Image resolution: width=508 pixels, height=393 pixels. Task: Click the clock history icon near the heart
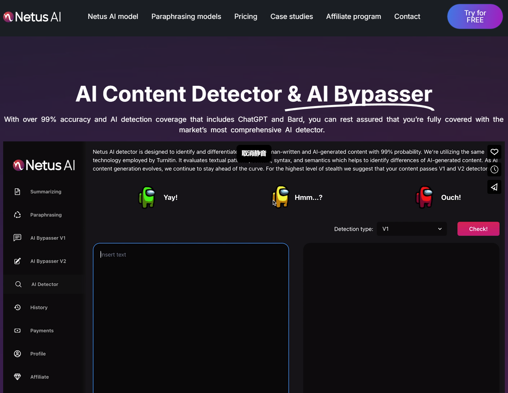[494, 169]
